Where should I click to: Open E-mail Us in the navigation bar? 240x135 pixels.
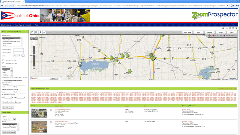point(28,25)
